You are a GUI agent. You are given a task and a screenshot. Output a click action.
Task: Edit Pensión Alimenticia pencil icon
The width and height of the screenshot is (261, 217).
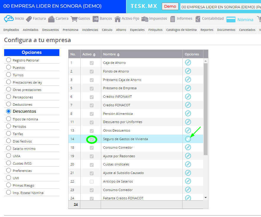[x=188, y=113]
